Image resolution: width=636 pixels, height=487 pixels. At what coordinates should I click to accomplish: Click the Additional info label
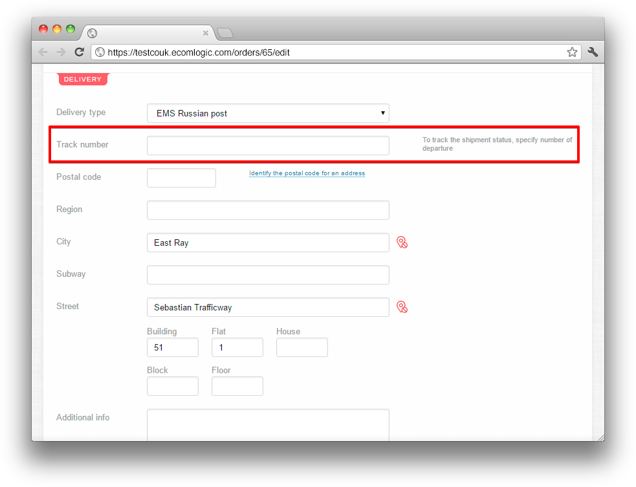click(83, 418)
